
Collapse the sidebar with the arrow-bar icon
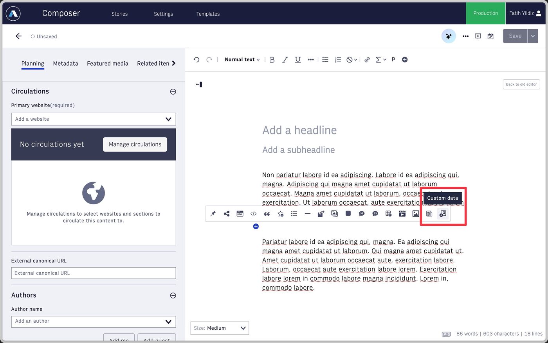[199, 84]
